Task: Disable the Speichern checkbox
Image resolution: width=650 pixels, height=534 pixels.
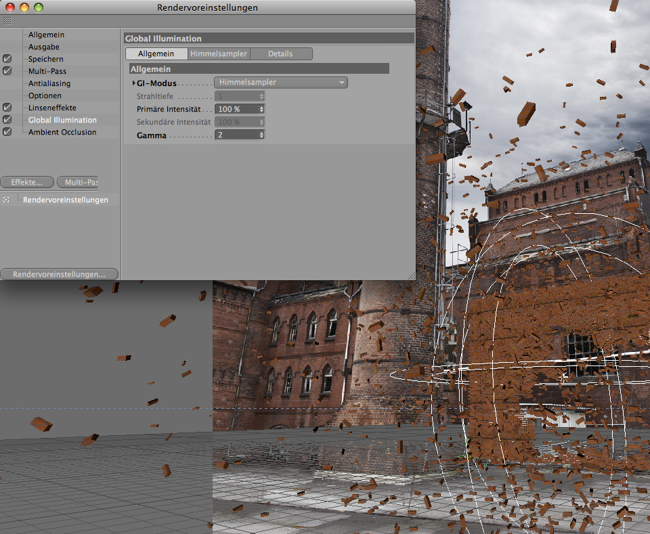Action: [x=7, y=60]
